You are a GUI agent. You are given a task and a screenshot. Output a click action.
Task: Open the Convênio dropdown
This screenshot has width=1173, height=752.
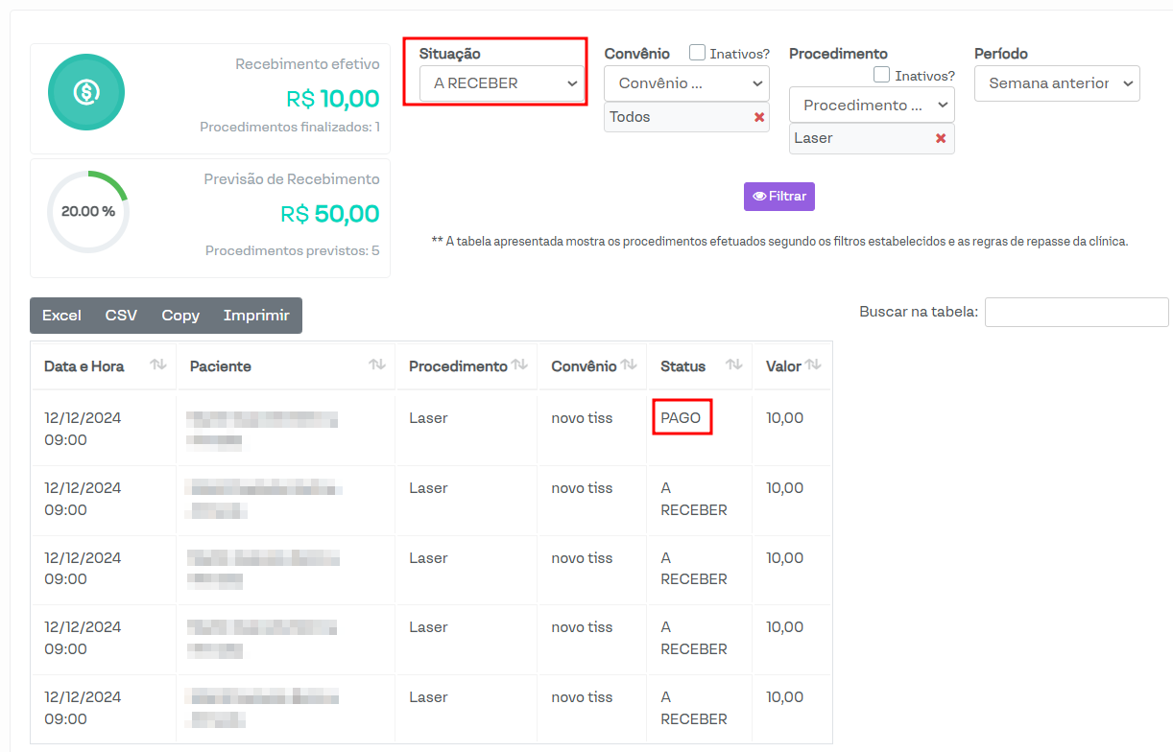(x=686, y=83)
